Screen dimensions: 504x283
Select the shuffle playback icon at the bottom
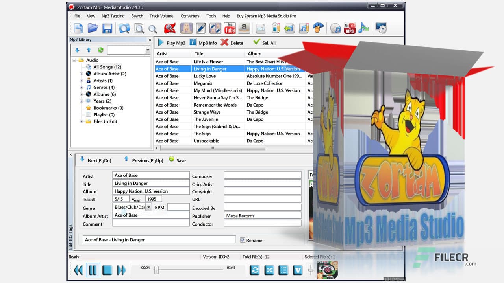[269, 270]
